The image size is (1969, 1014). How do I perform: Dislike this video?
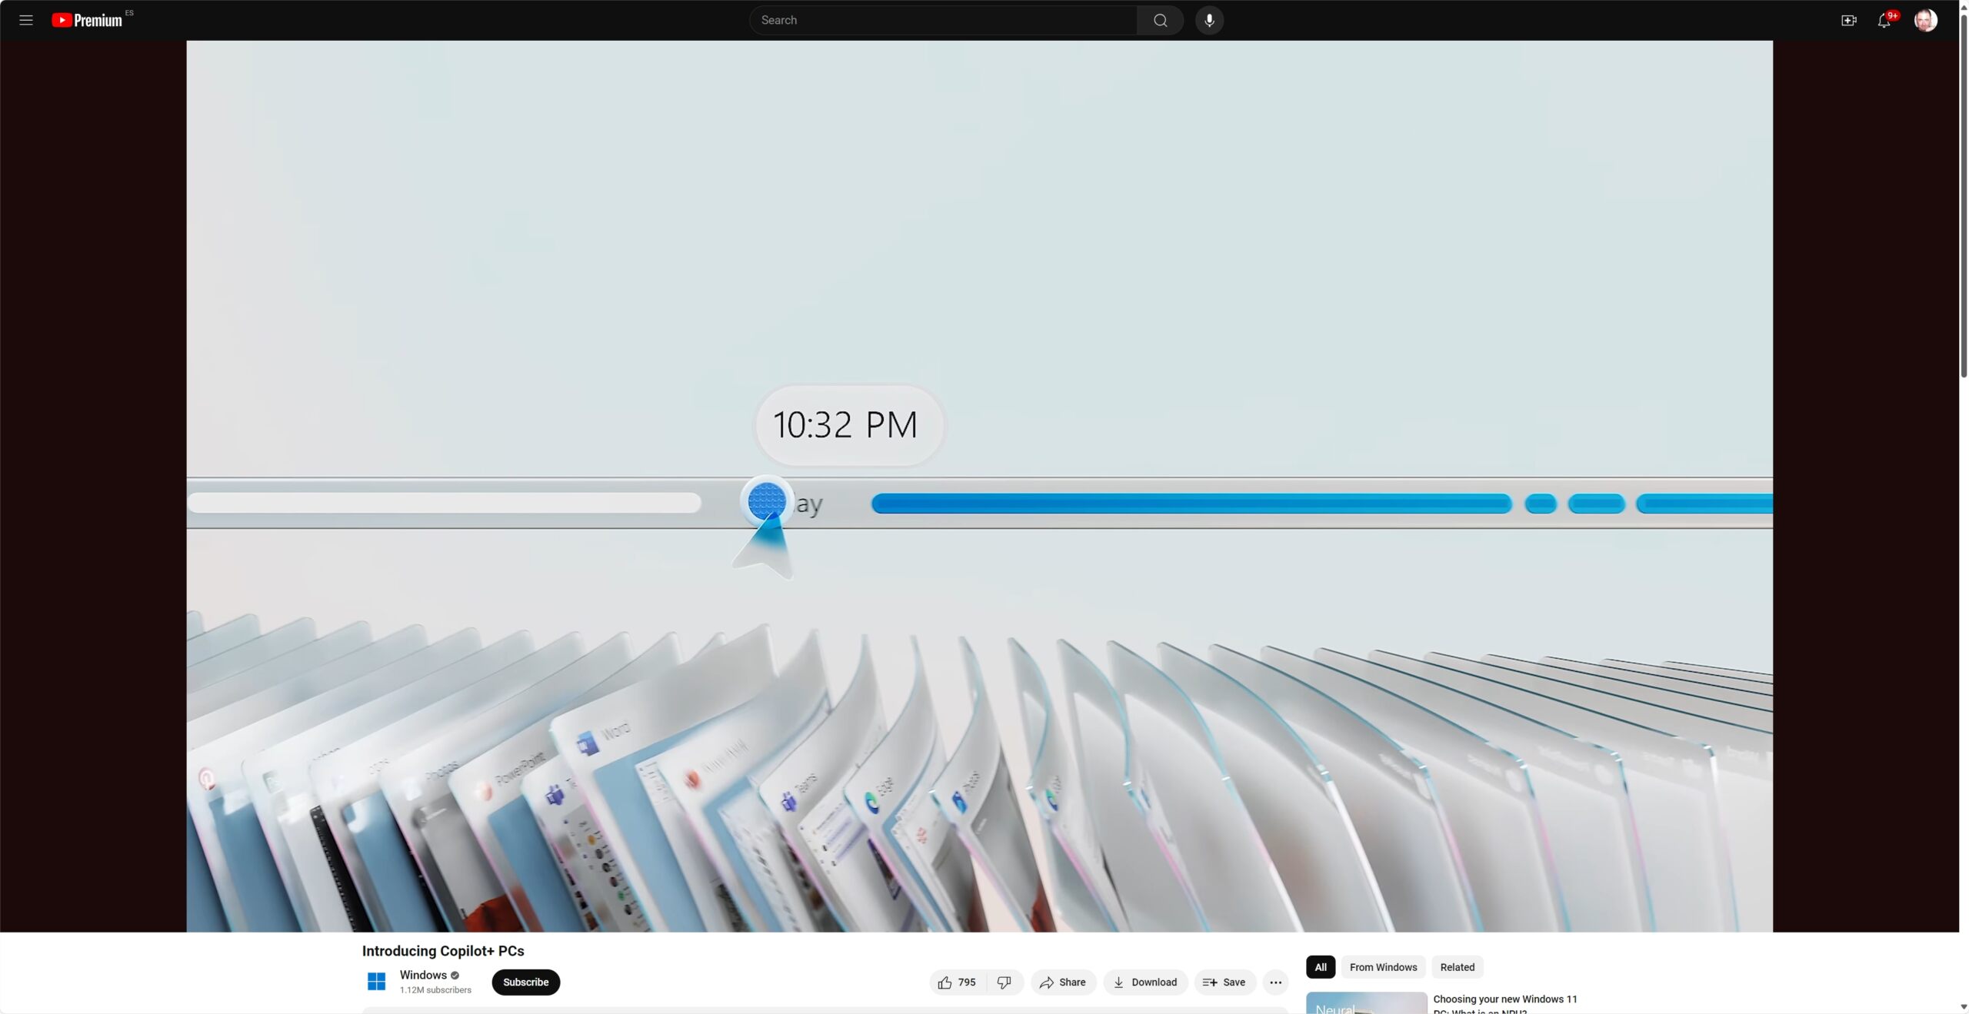pyautogui.click(x=1004, y=982)
